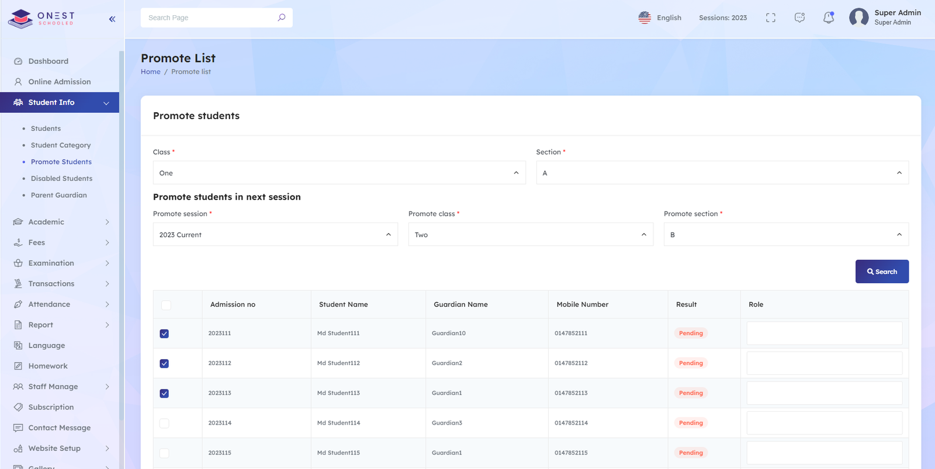935x469 pixels.
Task: Click the Academic graduation cap icon
Action: (18, 222)
